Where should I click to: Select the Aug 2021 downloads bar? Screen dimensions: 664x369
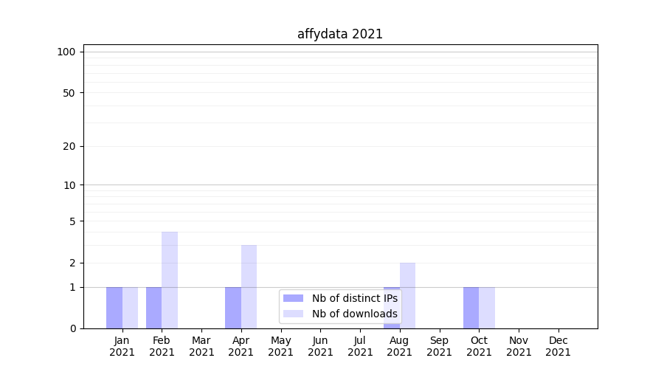407,295
